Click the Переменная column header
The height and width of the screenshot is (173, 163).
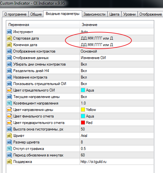tap(43, 25)
